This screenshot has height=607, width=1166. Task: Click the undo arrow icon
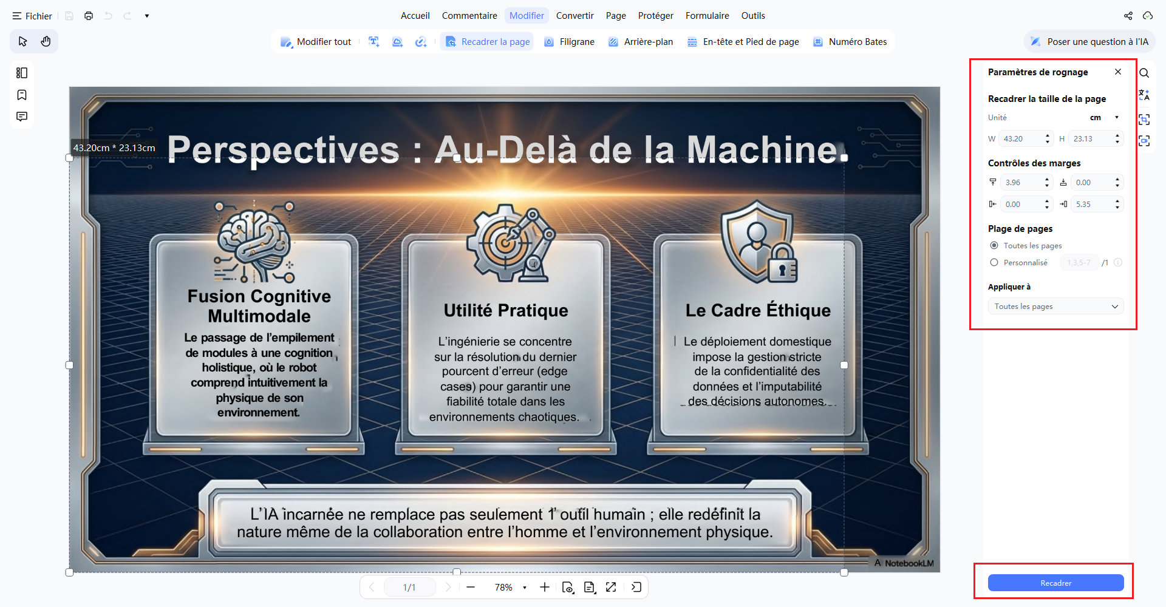point(108,16)
